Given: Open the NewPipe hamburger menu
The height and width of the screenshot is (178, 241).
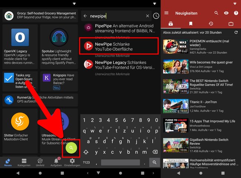Looking at the screenshot, I should coord(166,13).
